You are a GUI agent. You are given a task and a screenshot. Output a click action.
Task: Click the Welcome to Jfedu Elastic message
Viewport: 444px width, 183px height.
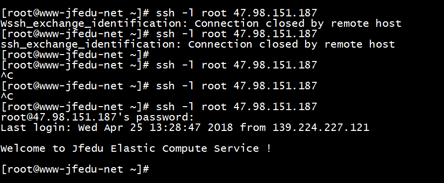pos(135,148)
